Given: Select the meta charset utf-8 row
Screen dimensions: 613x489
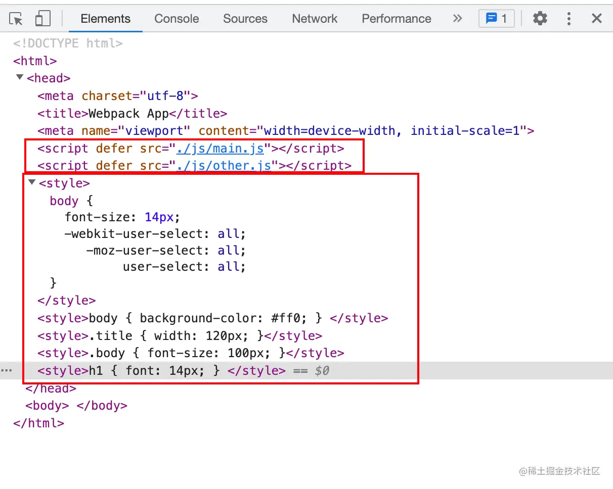Looking at the screenshot, I should click(x=117, y=96).
